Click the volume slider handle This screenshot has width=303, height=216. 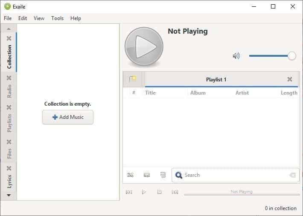tap(291, 56)
